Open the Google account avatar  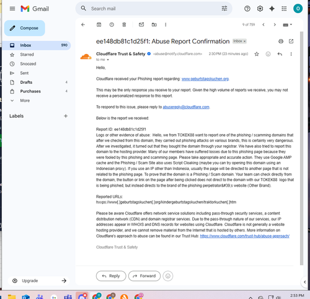pos(298,9)
